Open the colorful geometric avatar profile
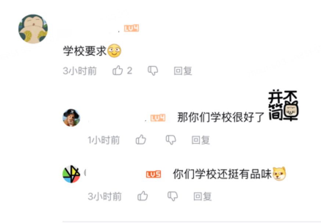 [71, 174]
